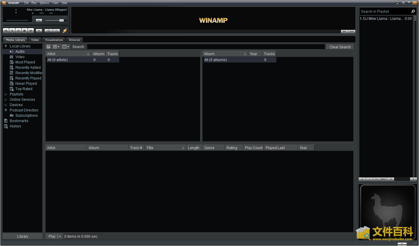Click the playlist search magnifier icon
Image resolution: width=419 pixels, height=246 pixels.
413,11
